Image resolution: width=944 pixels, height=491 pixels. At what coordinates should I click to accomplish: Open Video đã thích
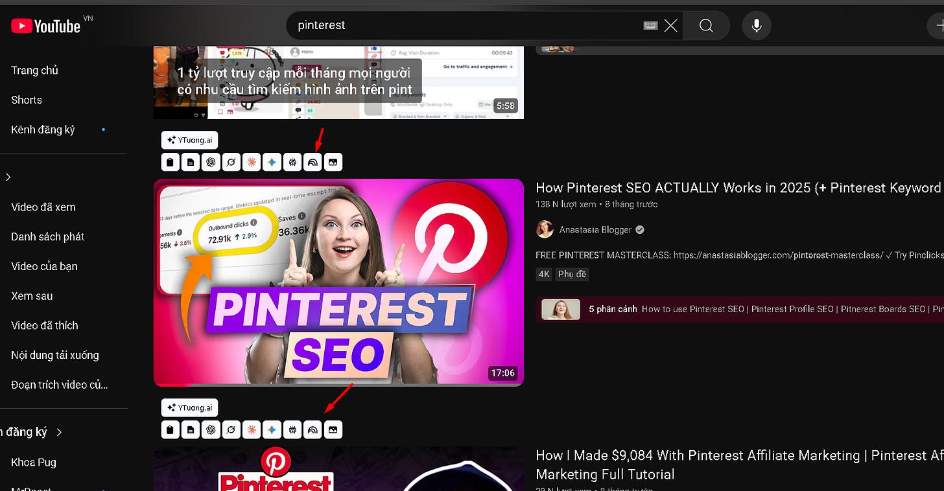click(45, 325)
